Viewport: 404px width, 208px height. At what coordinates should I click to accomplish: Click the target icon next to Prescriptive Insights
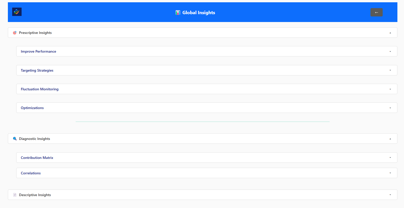pos(15,33)
